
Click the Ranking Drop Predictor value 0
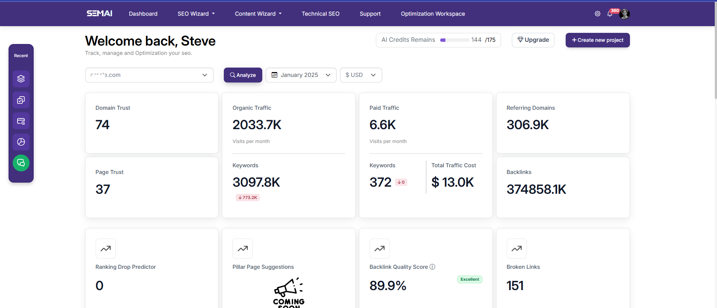pyautogui.click(x=99, y=286)
